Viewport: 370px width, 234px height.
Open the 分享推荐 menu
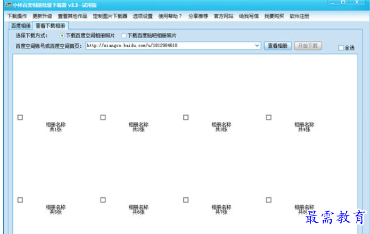click(x=198, y=16)
